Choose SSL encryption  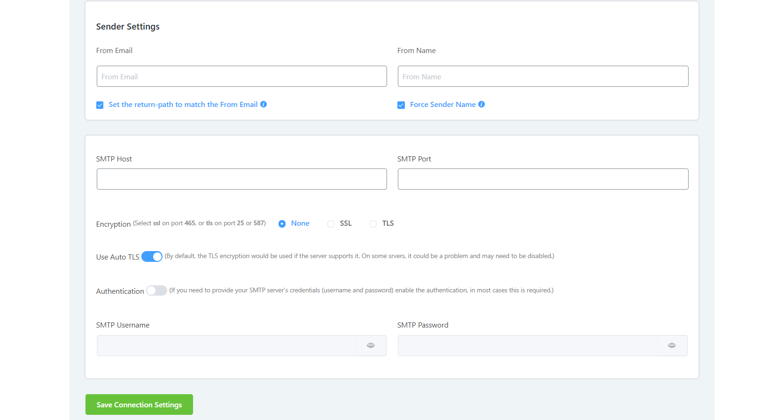(331, 224)
